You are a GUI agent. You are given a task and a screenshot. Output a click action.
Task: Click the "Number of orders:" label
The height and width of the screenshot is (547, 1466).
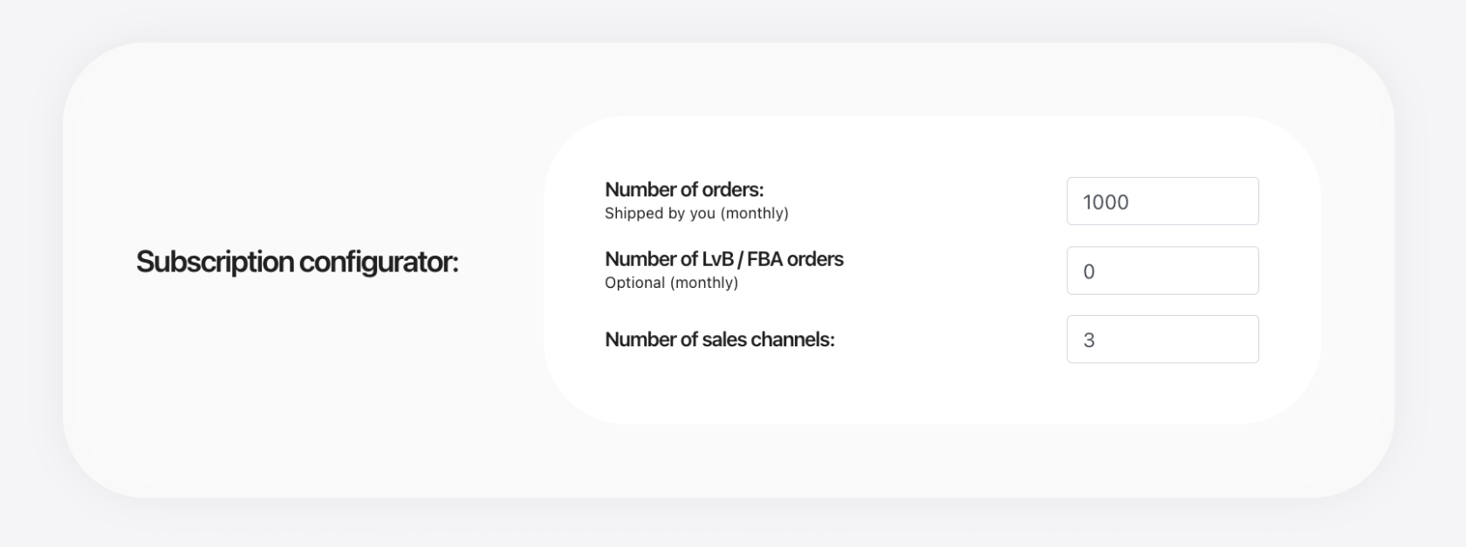click(683, 189)
